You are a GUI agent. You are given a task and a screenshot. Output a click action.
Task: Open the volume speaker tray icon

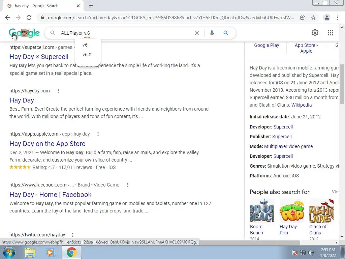tap(311, 253)
